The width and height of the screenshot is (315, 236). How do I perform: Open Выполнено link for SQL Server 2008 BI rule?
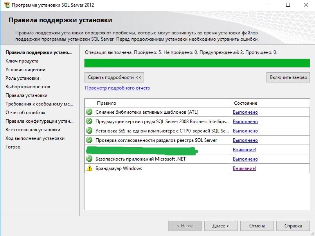245,122
